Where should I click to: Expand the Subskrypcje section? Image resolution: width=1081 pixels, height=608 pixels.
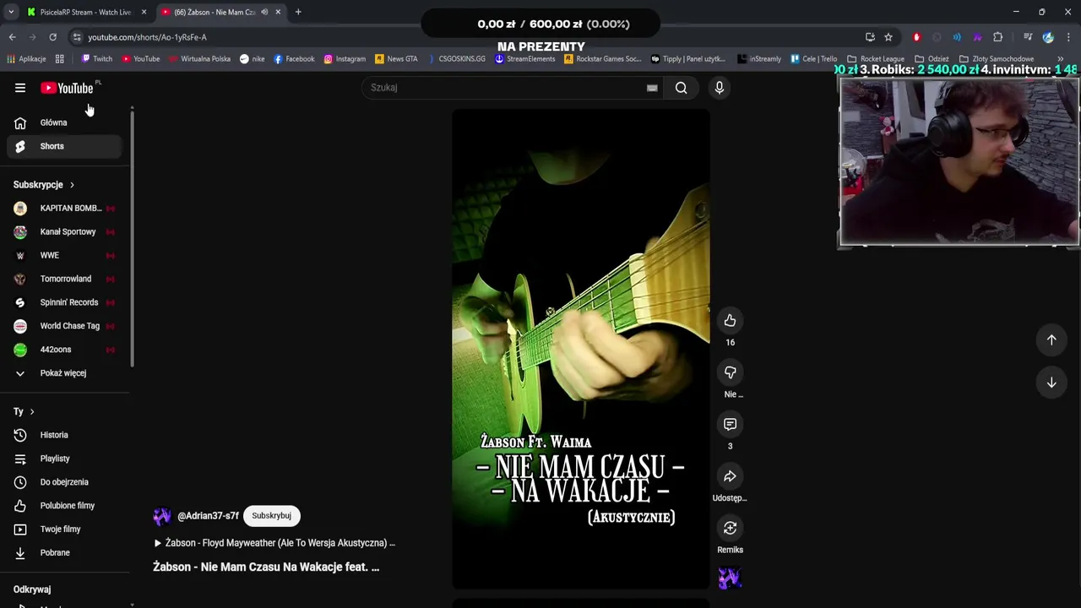point(44,185)
